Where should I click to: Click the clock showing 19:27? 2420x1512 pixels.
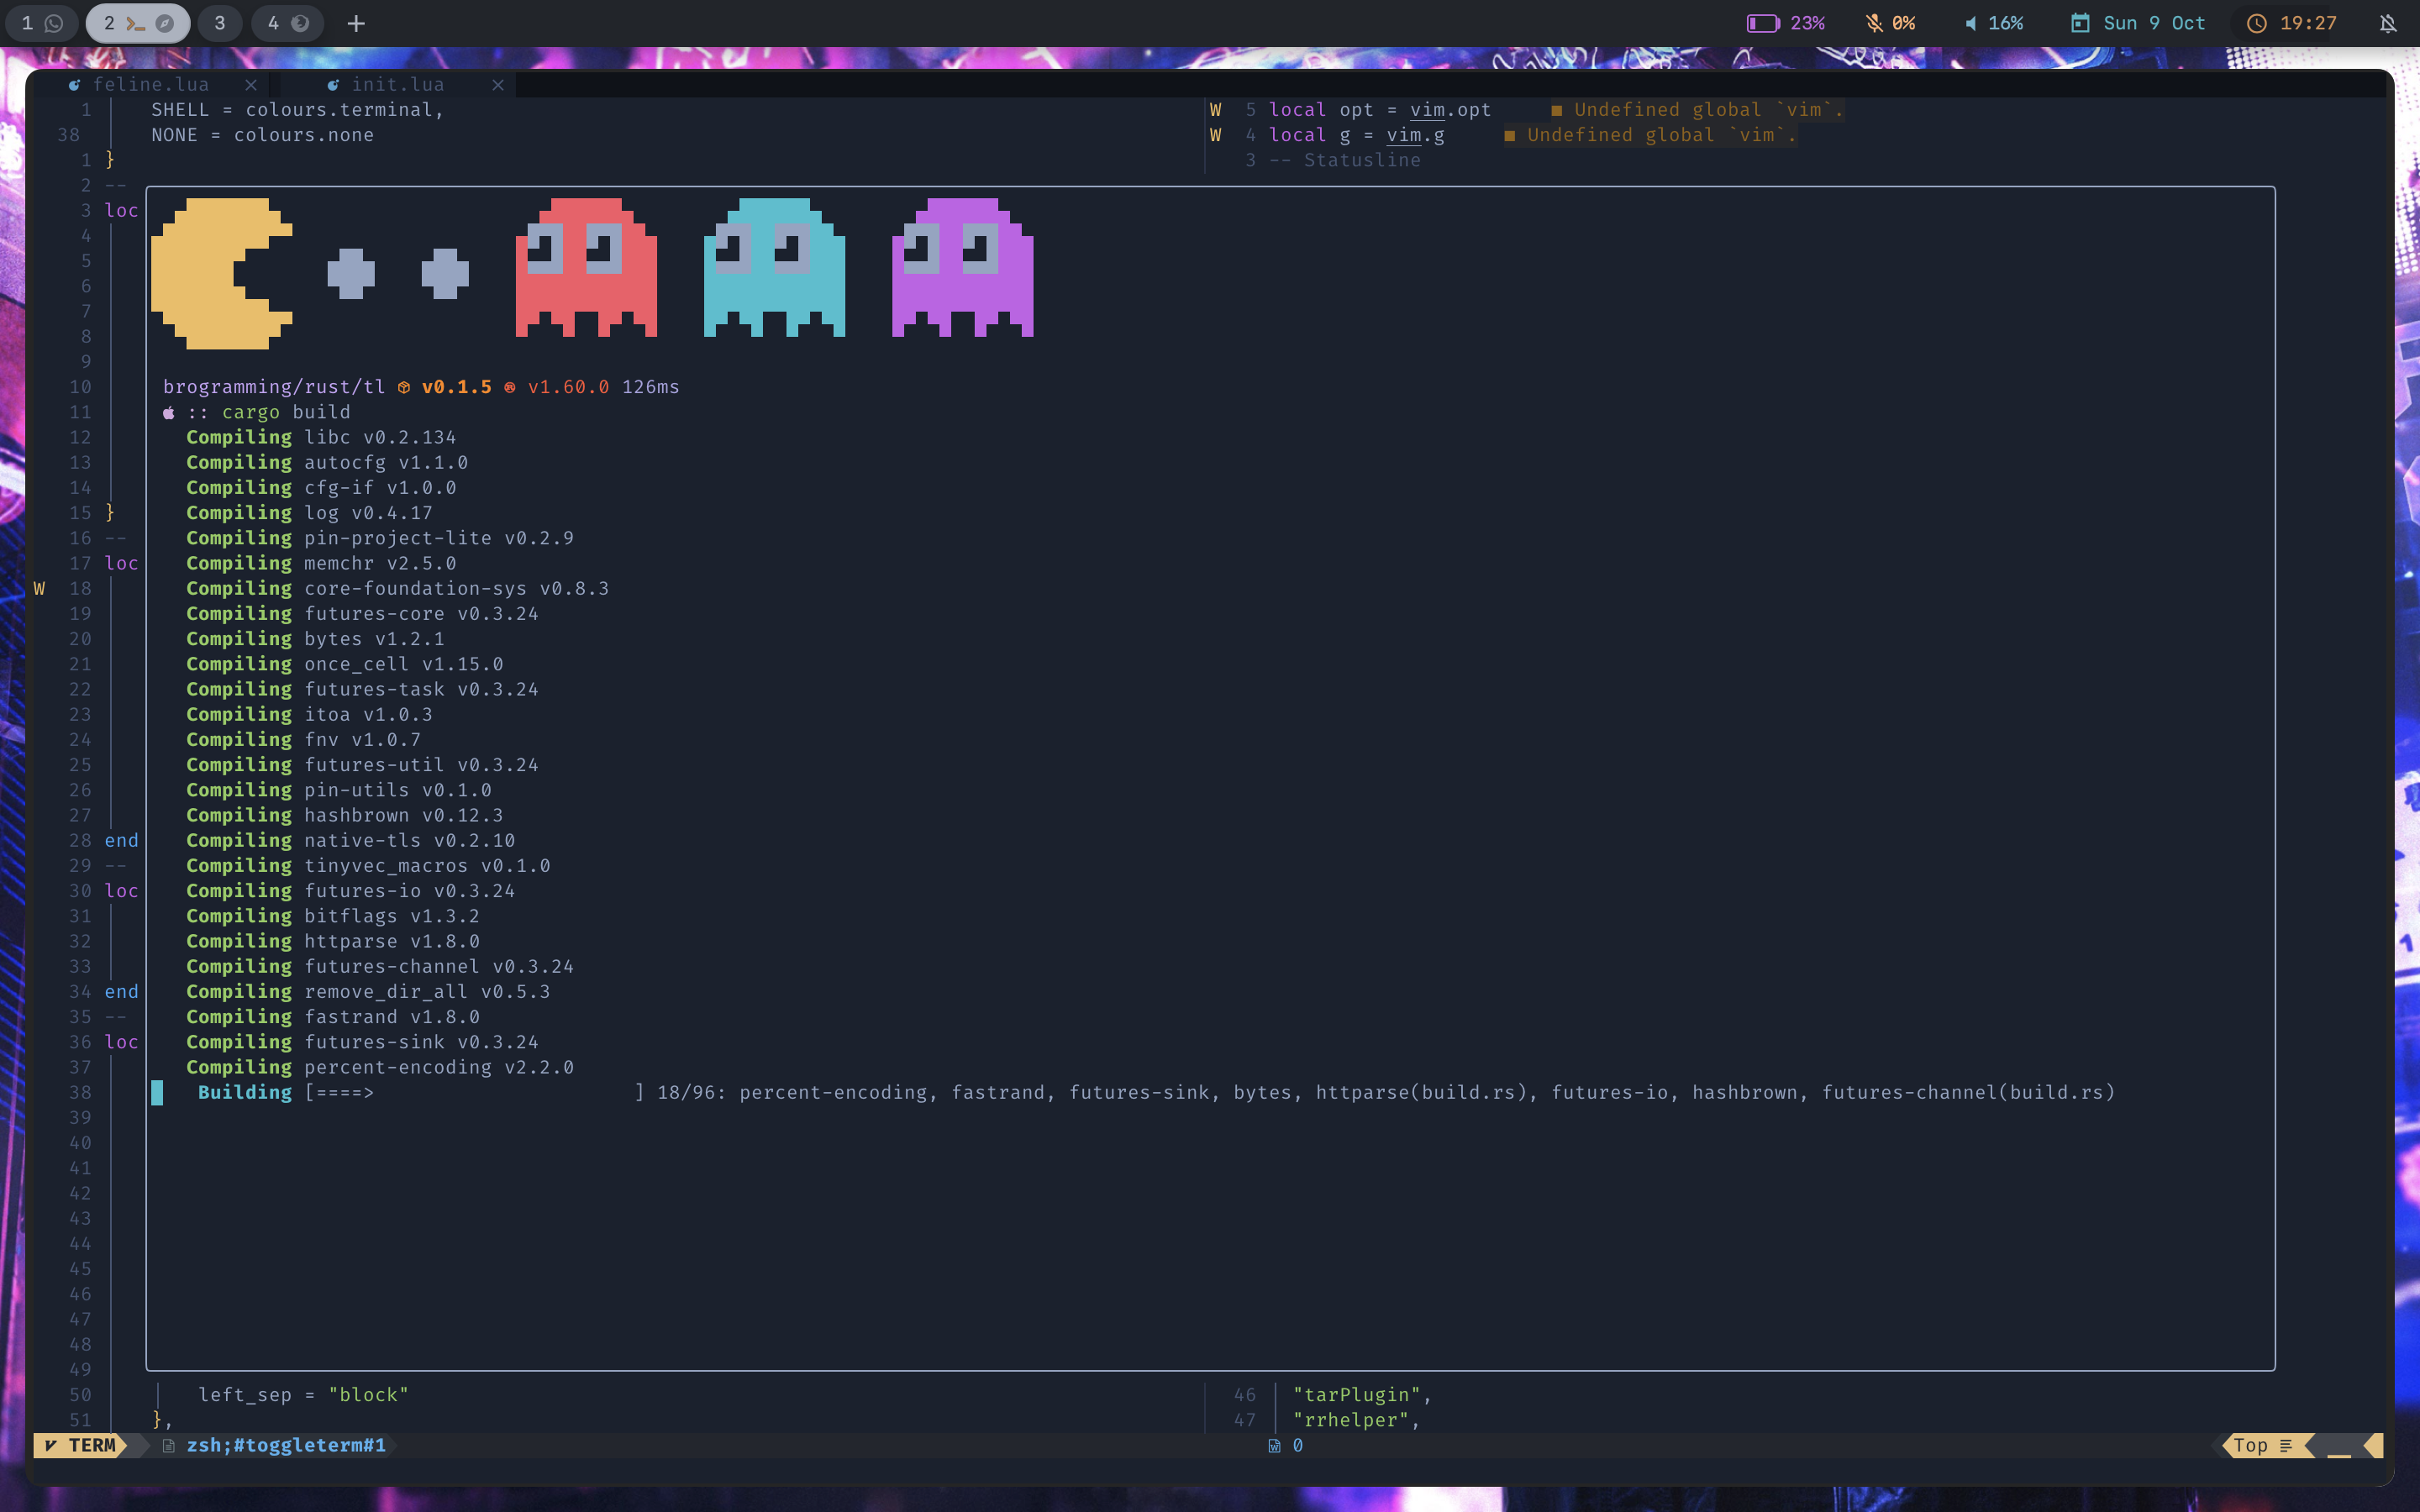2292,23
